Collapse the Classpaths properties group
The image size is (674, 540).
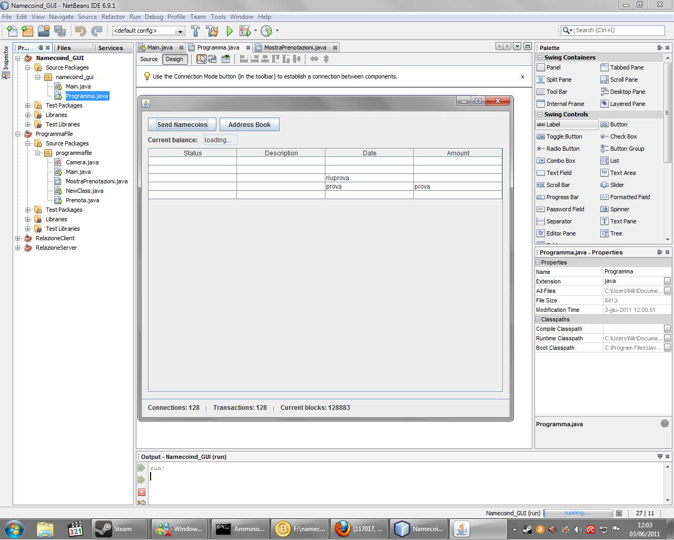[538, 319]
